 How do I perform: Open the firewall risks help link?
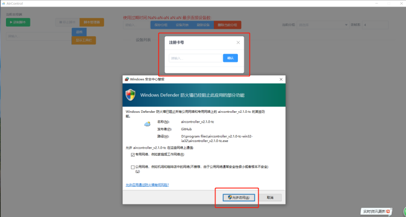pos(147,185)
